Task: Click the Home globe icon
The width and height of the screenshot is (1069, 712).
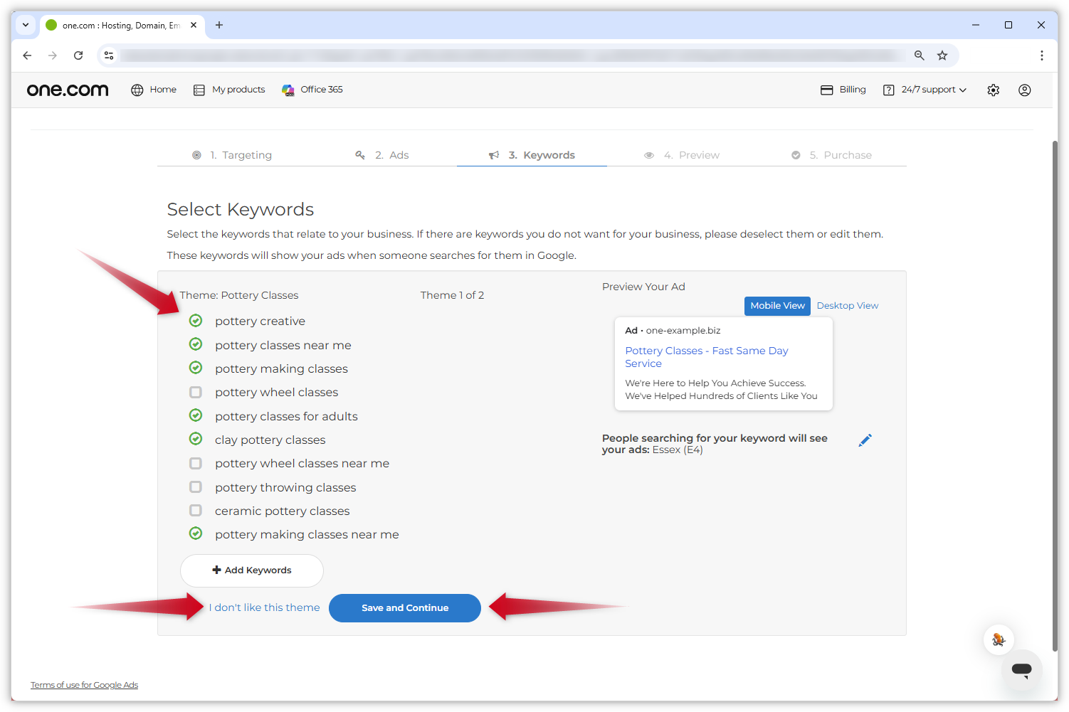Action: pos(137,90)
